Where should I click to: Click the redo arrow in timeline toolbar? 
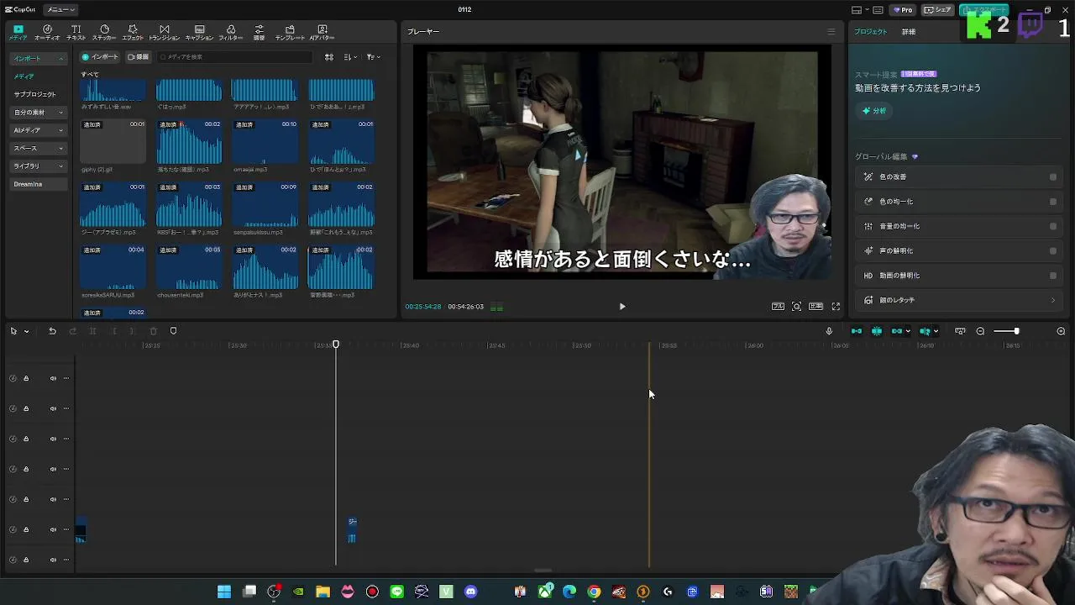pyautogui.click(x=72, y=331)
